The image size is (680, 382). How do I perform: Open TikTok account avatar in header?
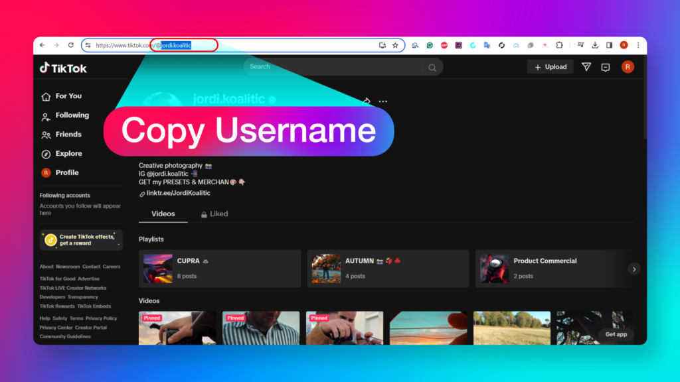[628, 67]
